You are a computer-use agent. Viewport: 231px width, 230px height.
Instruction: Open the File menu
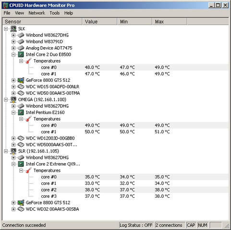[7, 13]
